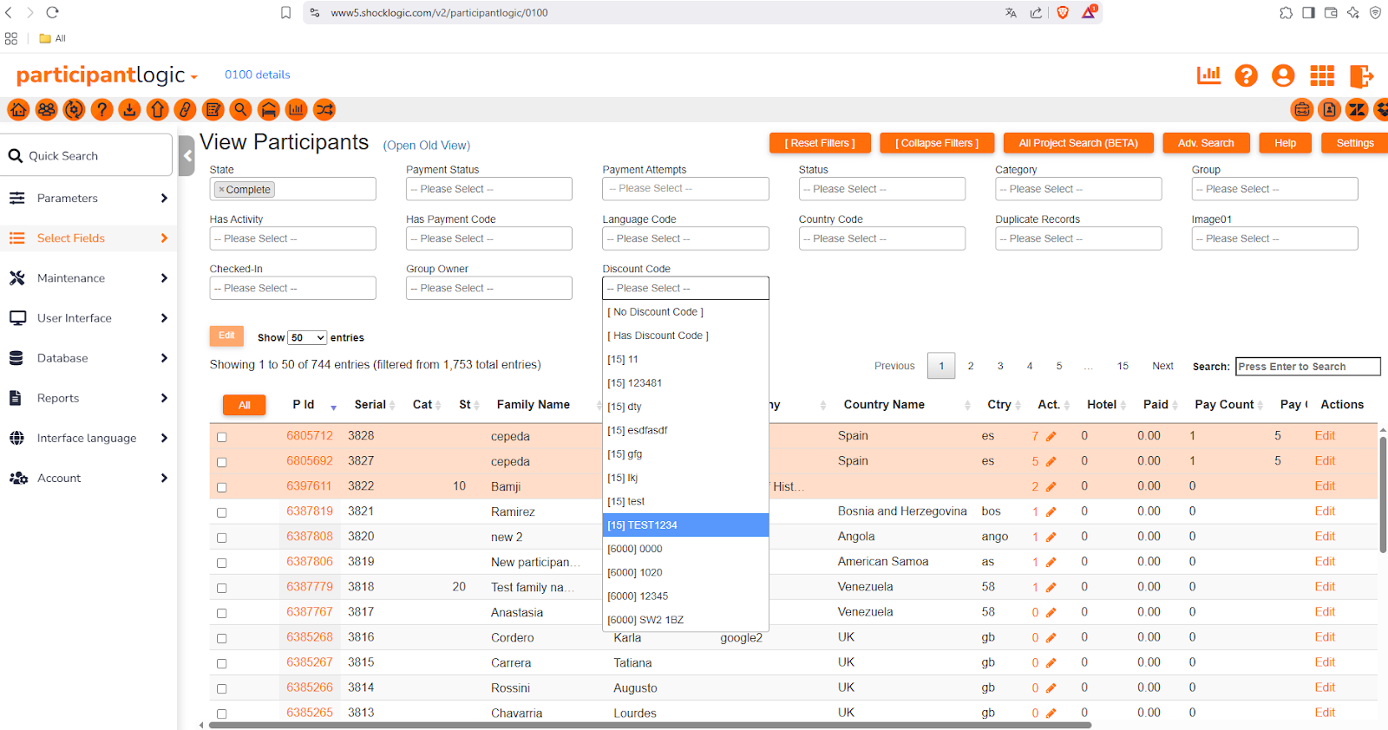Image resolution: width=1388 pixels, height=730 pixels.
Task: Open the Zendesk icon in right toolbar
Action: pos(1357,110)
